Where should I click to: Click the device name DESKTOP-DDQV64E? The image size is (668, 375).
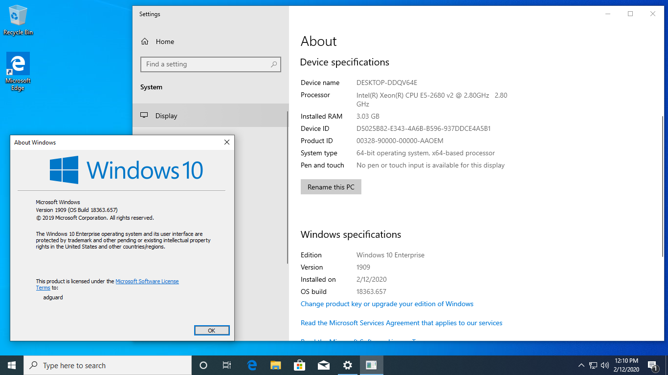[387, 83]
